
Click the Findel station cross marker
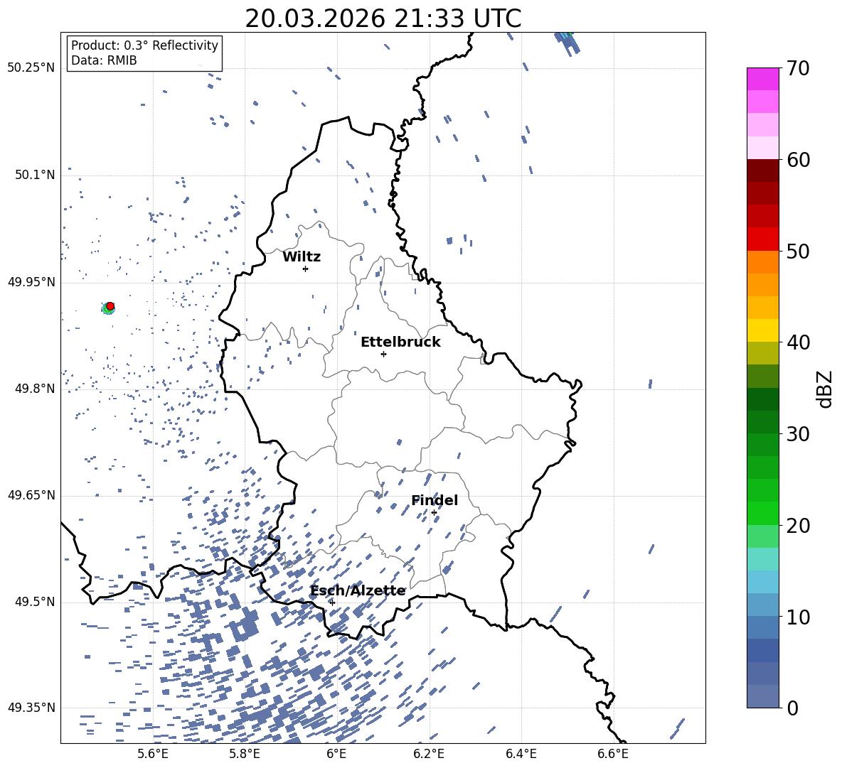(434, 513)
